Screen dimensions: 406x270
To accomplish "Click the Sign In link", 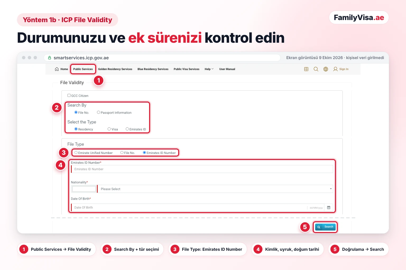I will pos(344,69).
